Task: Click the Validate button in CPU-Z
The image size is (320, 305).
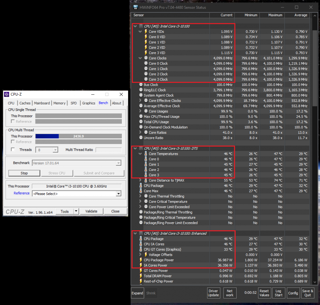Action: [91, 211]
